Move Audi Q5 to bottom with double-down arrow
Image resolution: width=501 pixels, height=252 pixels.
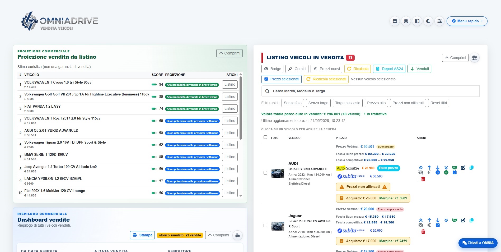(x=446, y=168)
